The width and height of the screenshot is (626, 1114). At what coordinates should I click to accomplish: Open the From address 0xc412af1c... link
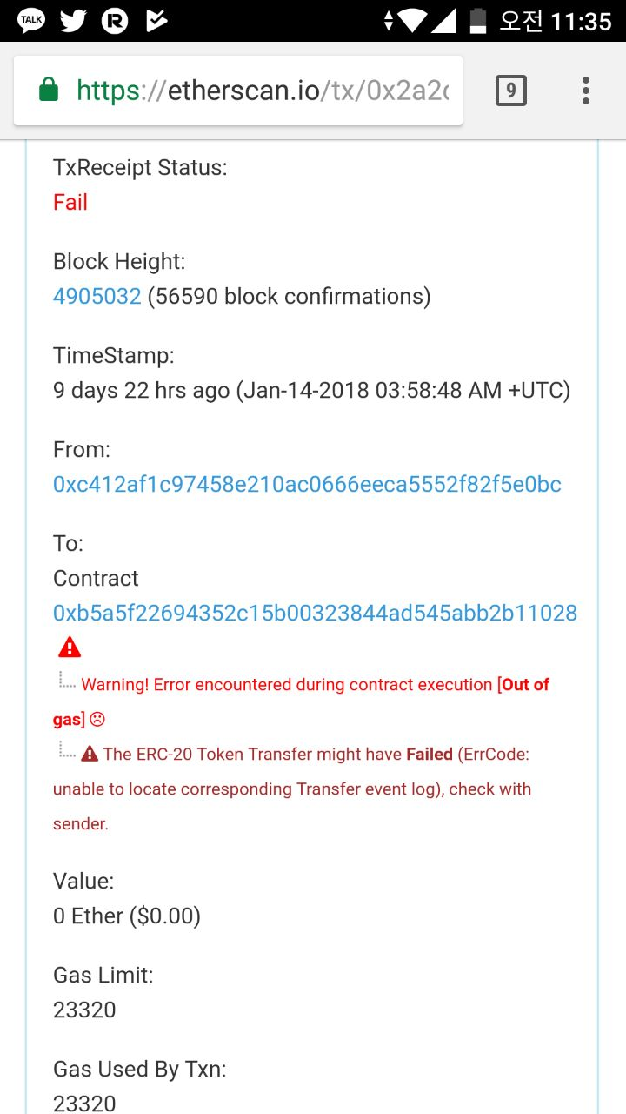(x=307, y=484)
